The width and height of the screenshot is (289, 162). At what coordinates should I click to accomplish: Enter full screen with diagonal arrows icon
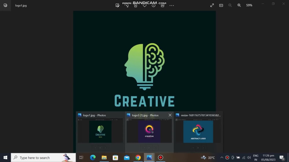point(212,5)
